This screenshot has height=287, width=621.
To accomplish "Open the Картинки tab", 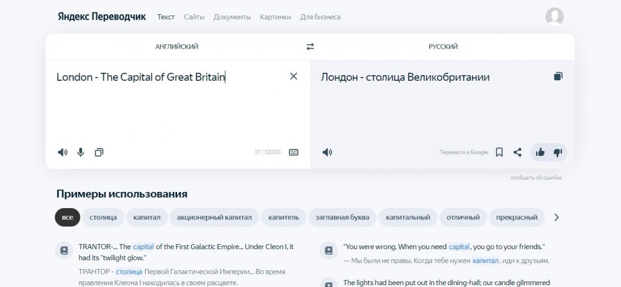I will tap(275, 17).
